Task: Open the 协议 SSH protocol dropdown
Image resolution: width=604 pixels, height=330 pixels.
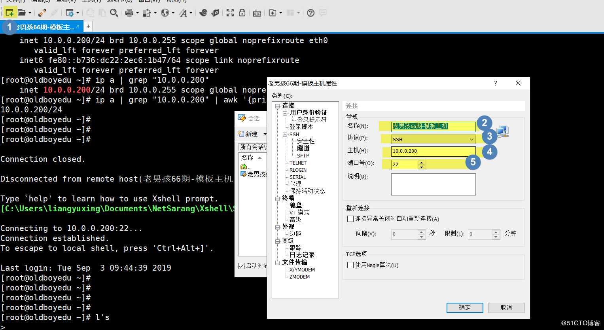Action: click(x=433, y=139)
